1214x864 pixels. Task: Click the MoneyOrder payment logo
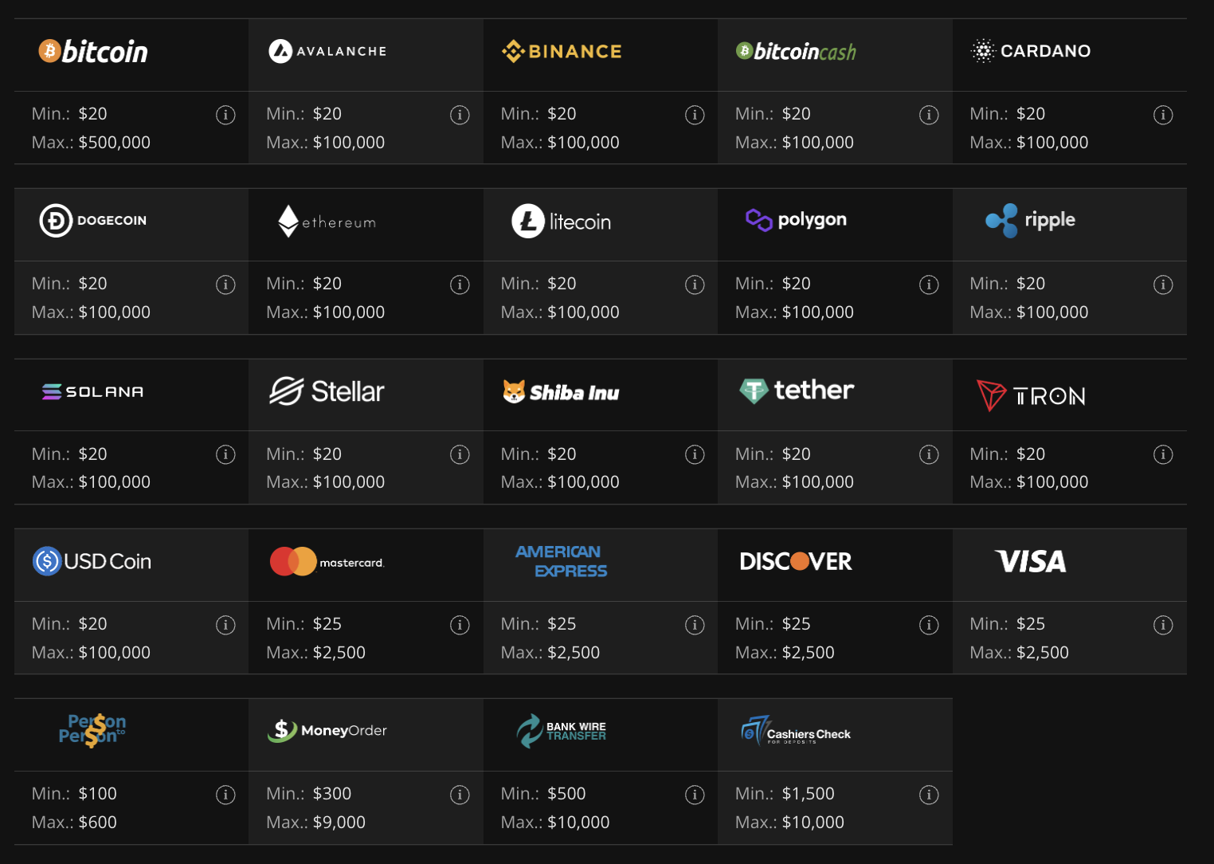click(x=327, y=730)
